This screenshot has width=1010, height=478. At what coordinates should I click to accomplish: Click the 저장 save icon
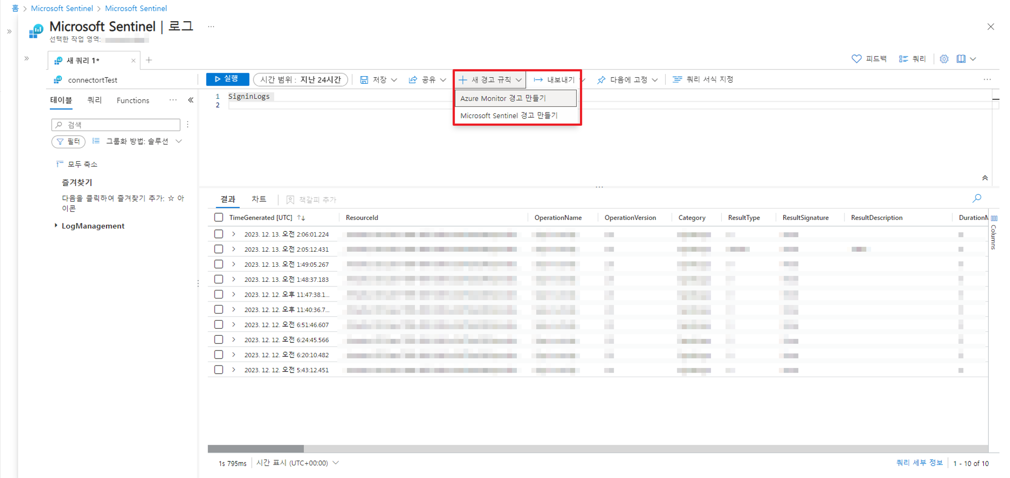(x=364, y=80)
